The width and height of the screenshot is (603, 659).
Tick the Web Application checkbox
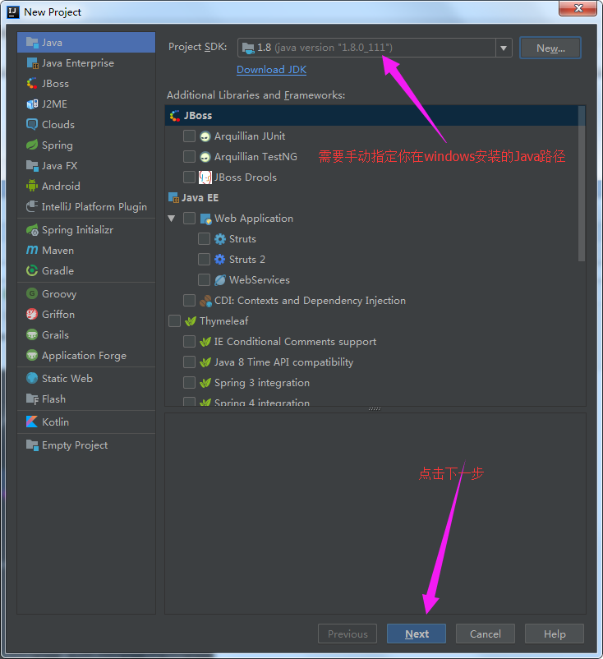tap(189, 219)
